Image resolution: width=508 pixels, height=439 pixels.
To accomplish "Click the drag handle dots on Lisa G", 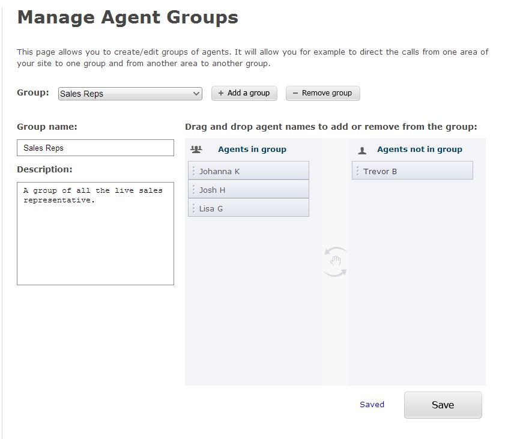I will [x=194, y=208].
